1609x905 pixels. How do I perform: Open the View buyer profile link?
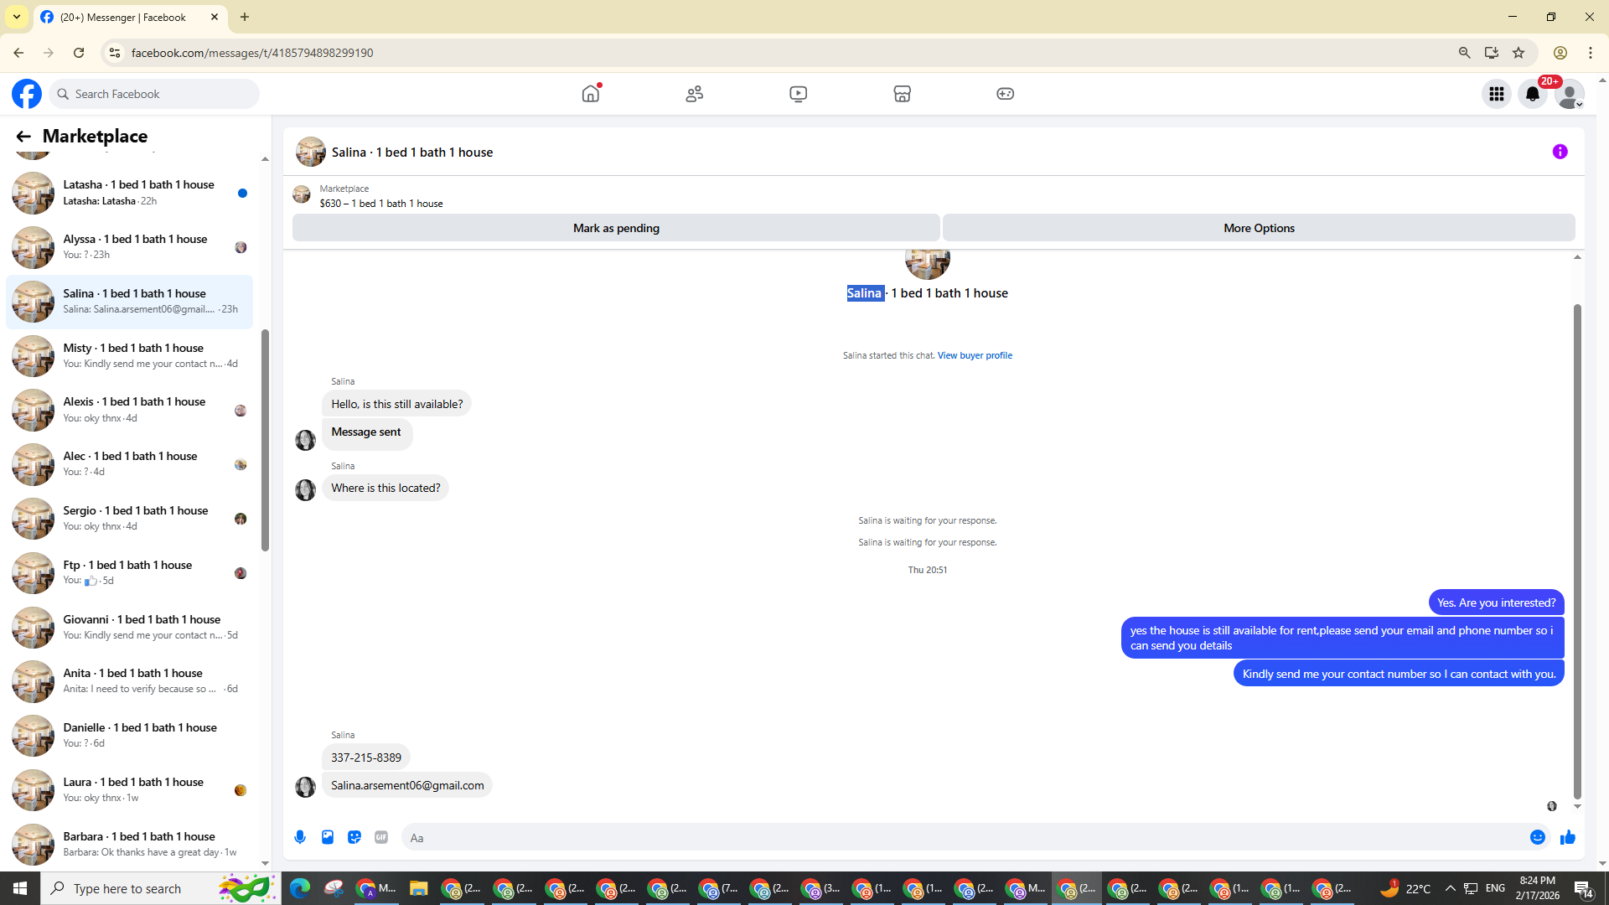point(975,355)
